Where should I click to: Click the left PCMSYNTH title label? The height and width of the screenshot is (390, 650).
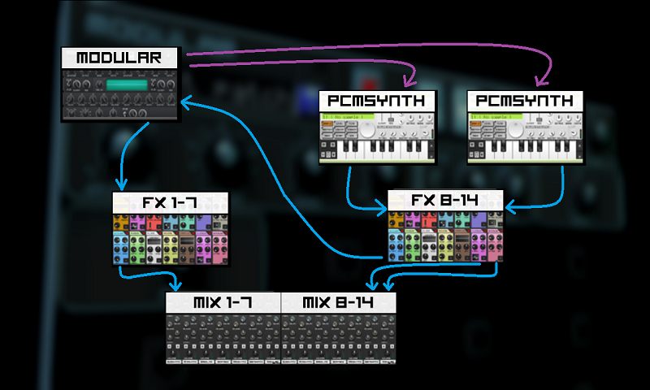[378, 102]
